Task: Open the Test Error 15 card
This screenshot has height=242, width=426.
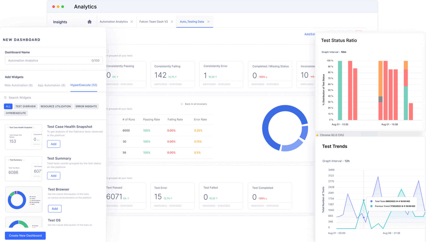Action: [x=173, y=196]
